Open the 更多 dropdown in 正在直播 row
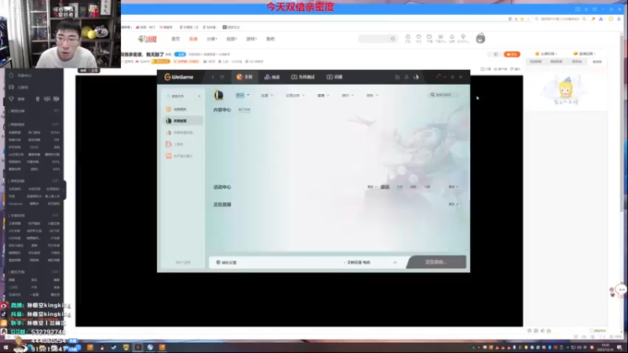This screenshot has width=628, height=353. click(x=454, y=204)
